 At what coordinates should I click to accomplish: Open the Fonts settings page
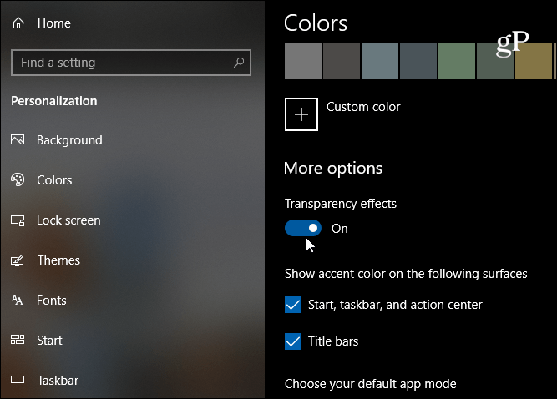click(x=52, y=301)
